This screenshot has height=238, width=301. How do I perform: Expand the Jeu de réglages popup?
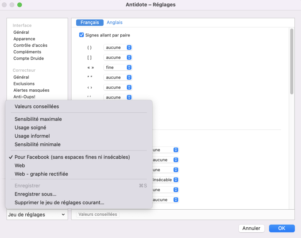click(37, 215)
